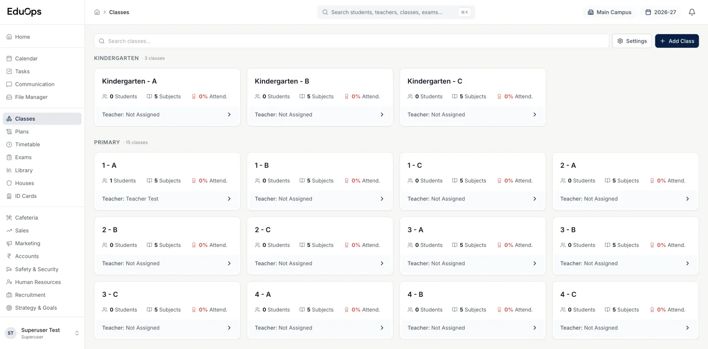The image size is (708, 349).
Task: Open class 1 - A via its chevron
Action: click(x=229, y=199)
